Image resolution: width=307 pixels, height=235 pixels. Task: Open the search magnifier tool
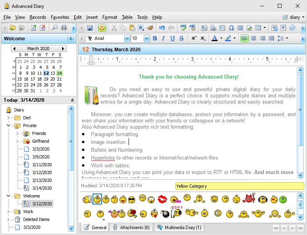coord(55,28)
